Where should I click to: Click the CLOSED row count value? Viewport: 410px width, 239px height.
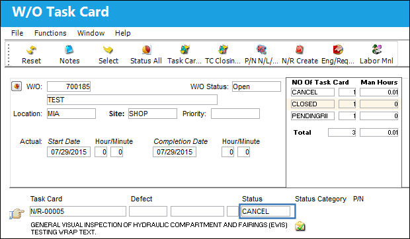point(347,104)
